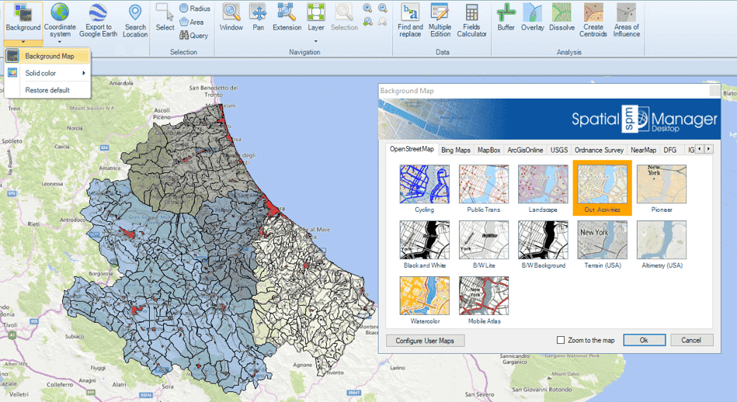737x402 pixels.
Task: Open the Fields Calculator
Action: click(x=471, y=12)
